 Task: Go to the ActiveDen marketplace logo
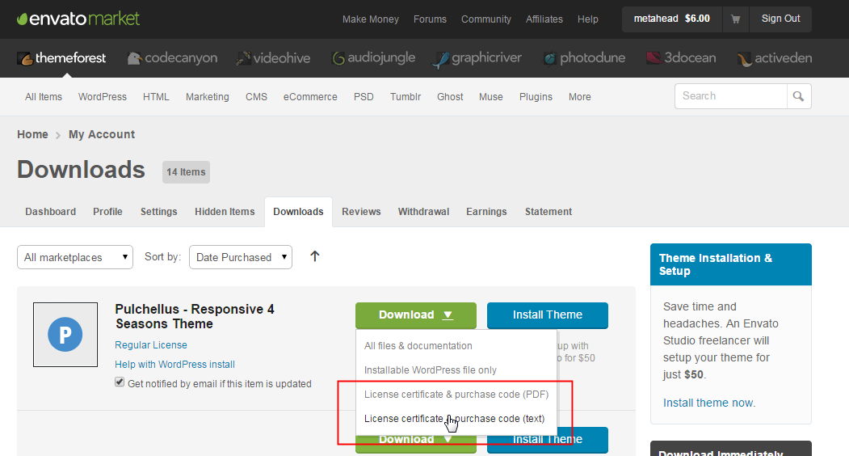tap(775, 58)
